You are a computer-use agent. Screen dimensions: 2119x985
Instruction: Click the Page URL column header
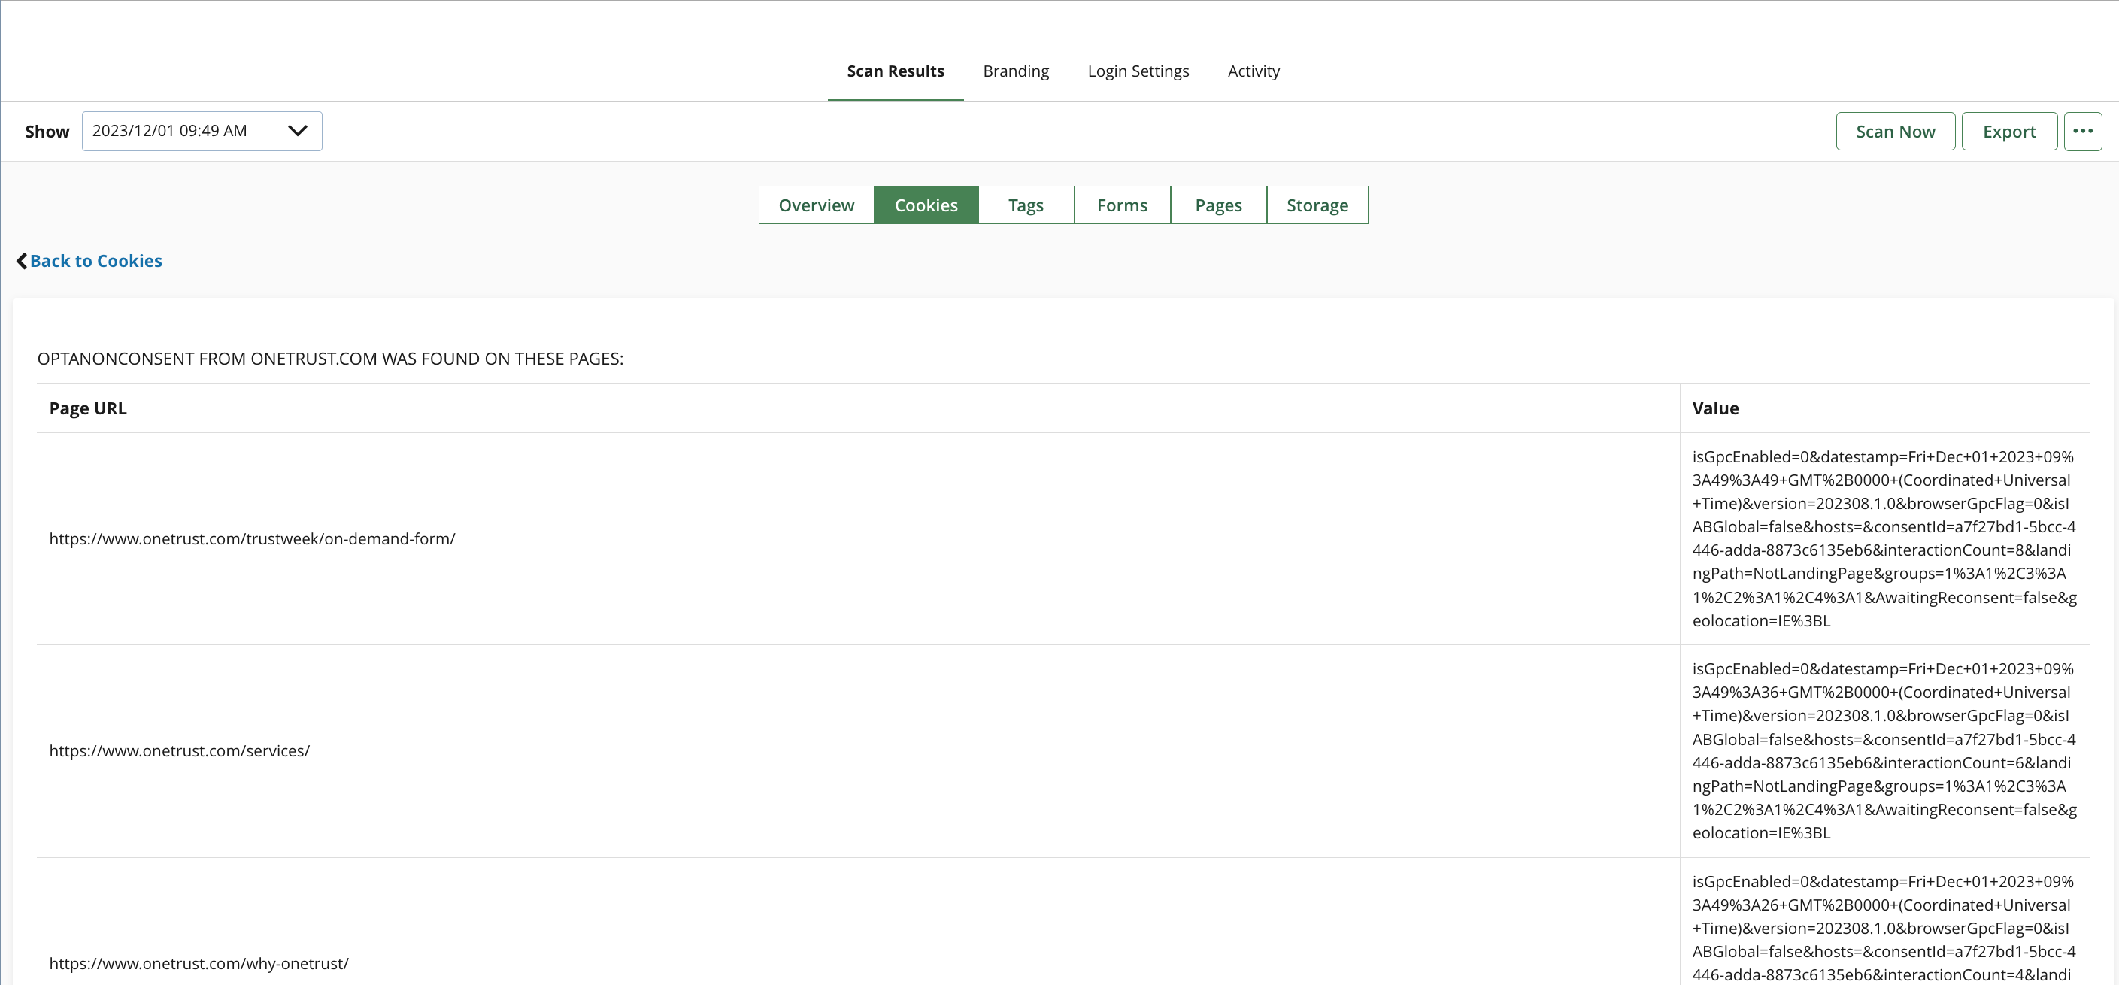point(88,407)
